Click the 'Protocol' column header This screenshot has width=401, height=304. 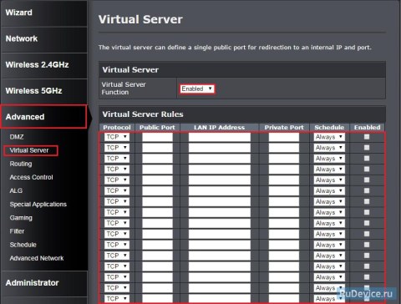click(x=117, y=127)
